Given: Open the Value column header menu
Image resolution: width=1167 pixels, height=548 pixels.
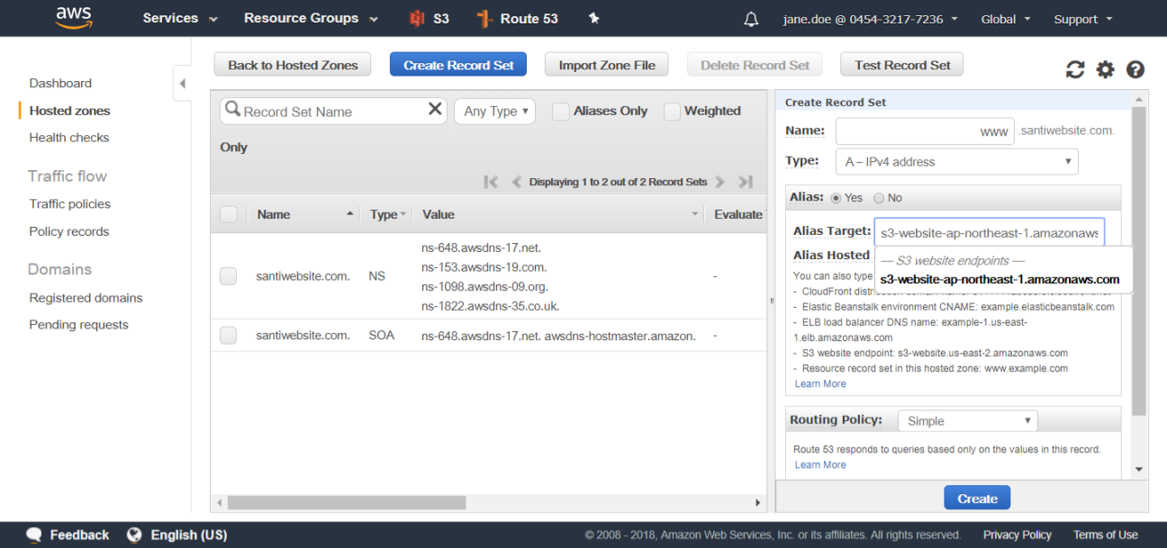Looking at the screenshot, I should (x=694, y=214).
